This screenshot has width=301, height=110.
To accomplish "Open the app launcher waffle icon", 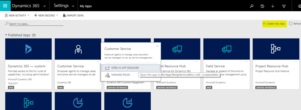I will click(5, 6).
